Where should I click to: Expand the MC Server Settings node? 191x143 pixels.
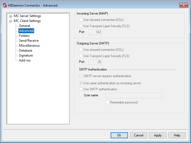click(x=11, y=16)
